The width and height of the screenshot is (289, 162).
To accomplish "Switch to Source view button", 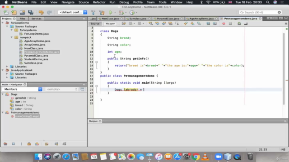I will click(x=95, y=23).
